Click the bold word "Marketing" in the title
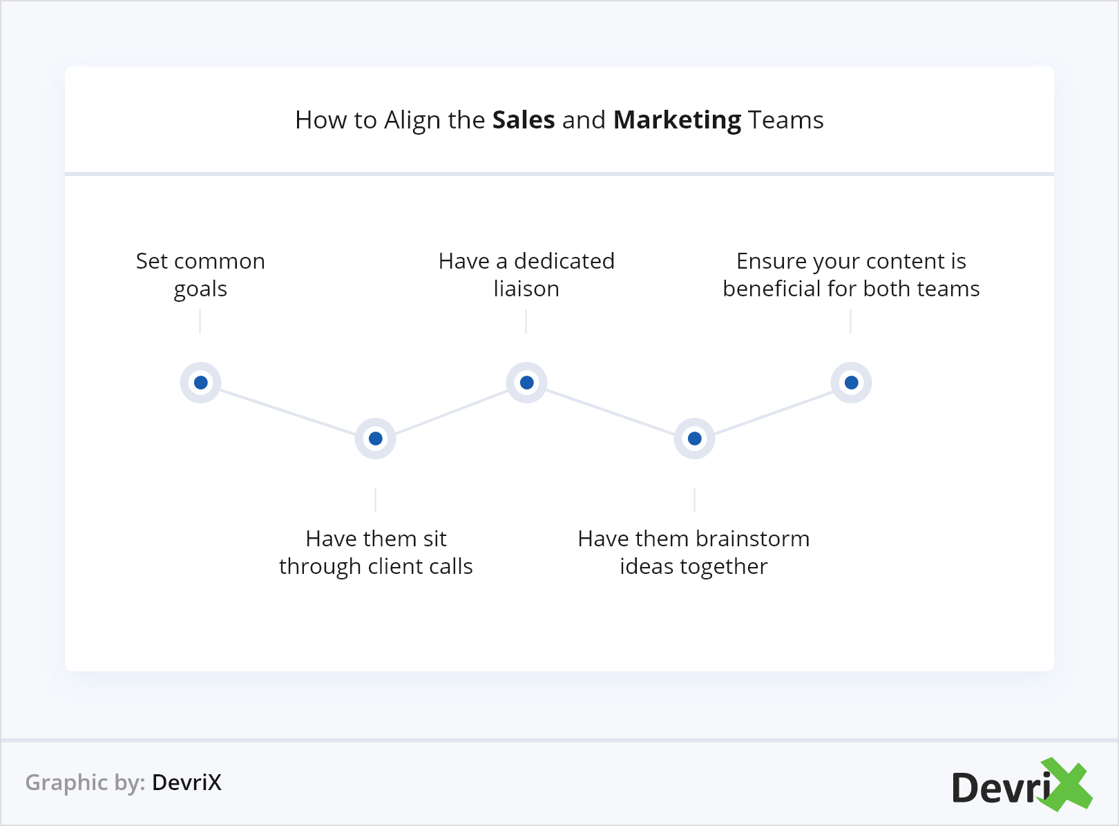This screenshot has height=826, width=1119. point(677,120)
